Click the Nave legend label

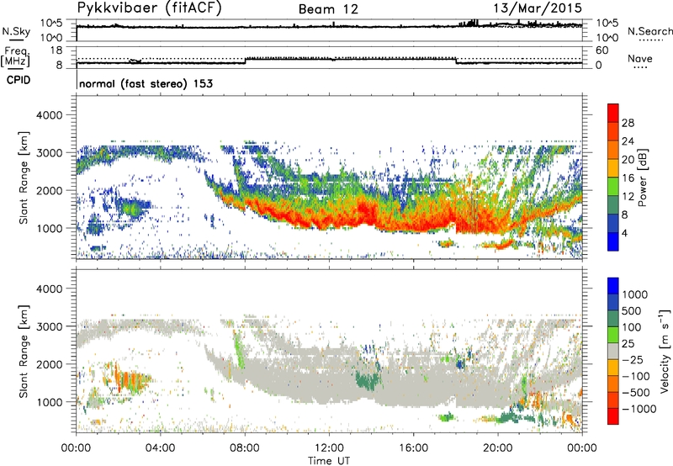pos(640,58)
